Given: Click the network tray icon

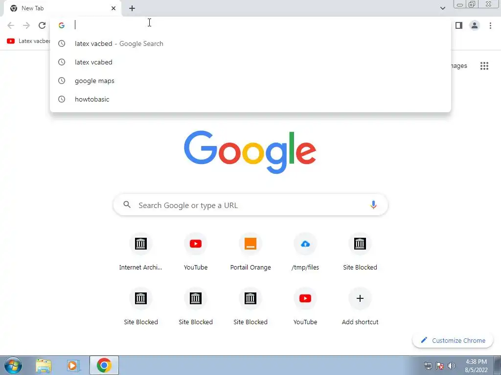Looking at the screenshot, I should click(x=428, y=366).
